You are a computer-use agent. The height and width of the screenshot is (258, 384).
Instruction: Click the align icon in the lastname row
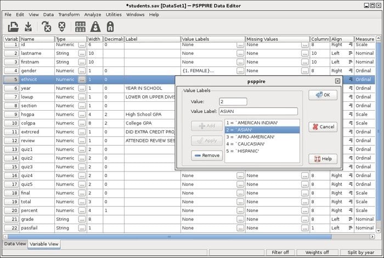coord(351,53)
